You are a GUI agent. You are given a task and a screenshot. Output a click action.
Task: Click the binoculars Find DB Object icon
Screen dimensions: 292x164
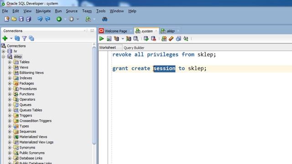[x=104, y=19]
